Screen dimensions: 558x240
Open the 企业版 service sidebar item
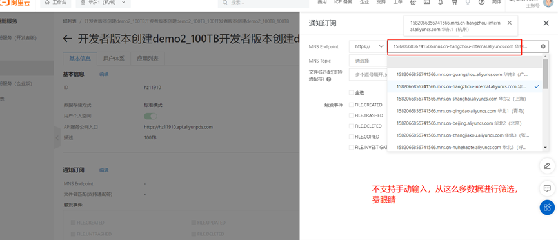(x=16, y=84)
